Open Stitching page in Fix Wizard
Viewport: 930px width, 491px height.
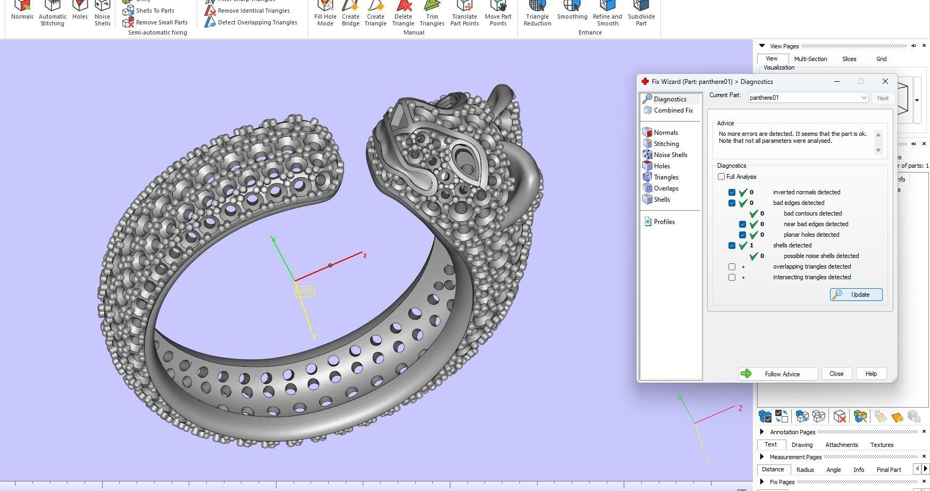pos(661,144)
